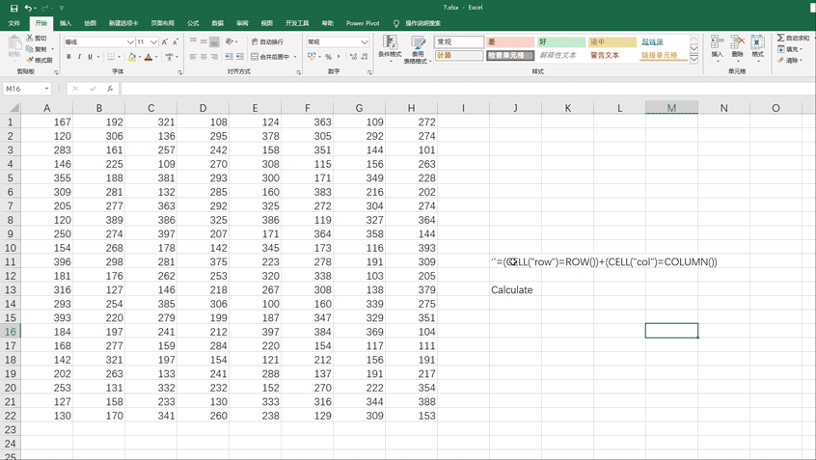Image resolution: width=816 pixels, height=460 pixels.
Task: Click the Insert Function fx icon
Action: pos(110,89)
